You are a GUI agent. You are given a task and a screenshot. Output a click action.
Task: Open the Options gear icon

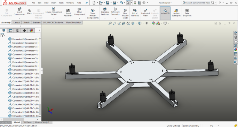[x=144, y=3]
